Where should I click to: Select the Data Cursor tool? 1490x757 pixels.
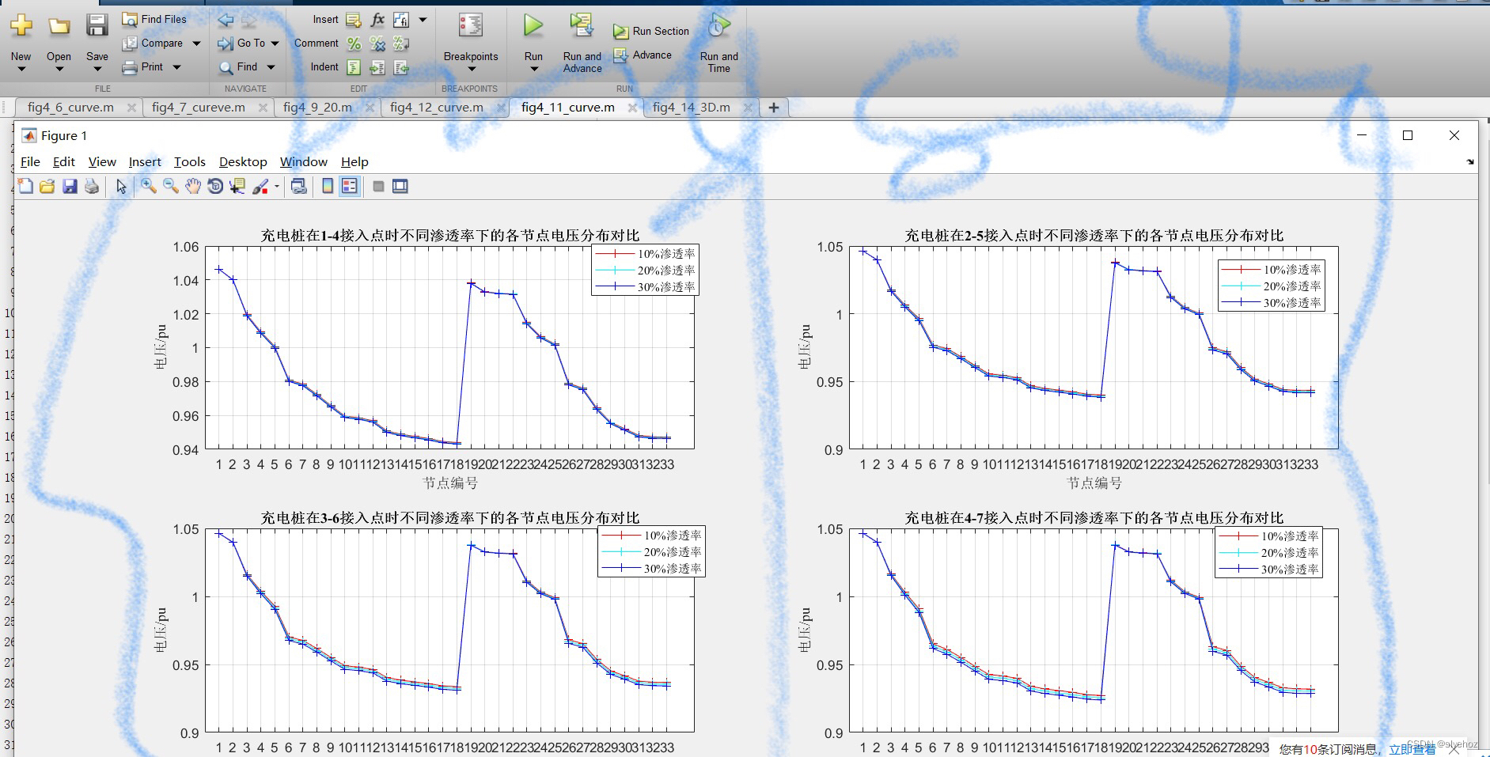pos(237,186)
